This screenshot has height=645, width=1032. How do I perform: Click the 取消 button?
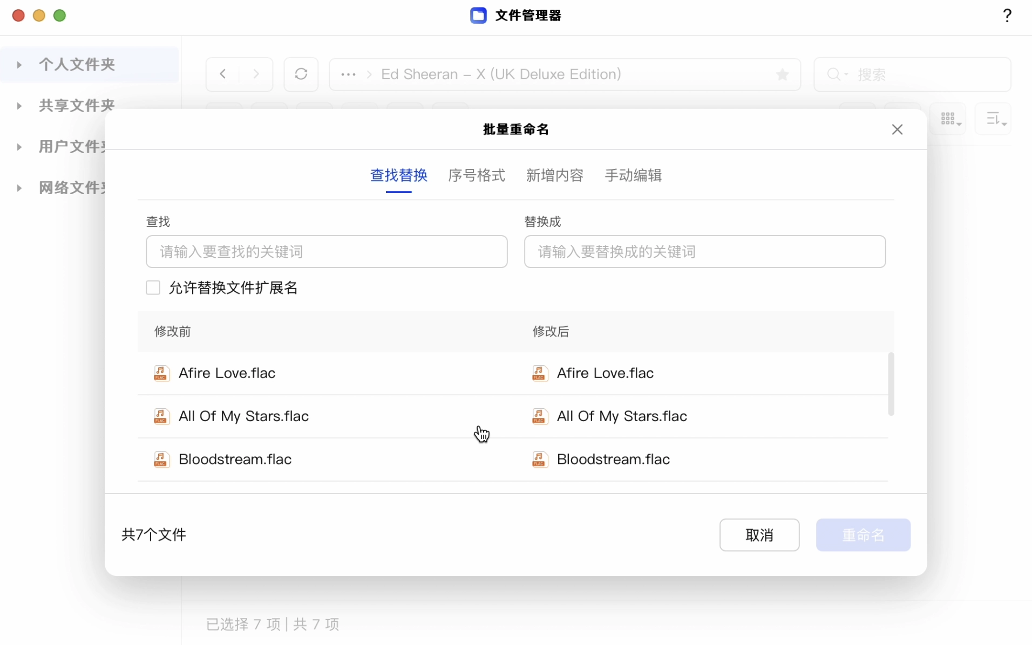click(759, 535)
